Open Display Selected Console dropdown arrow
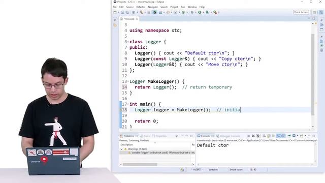The width and height of the screenshot is (325, 183). coord(298,136)
